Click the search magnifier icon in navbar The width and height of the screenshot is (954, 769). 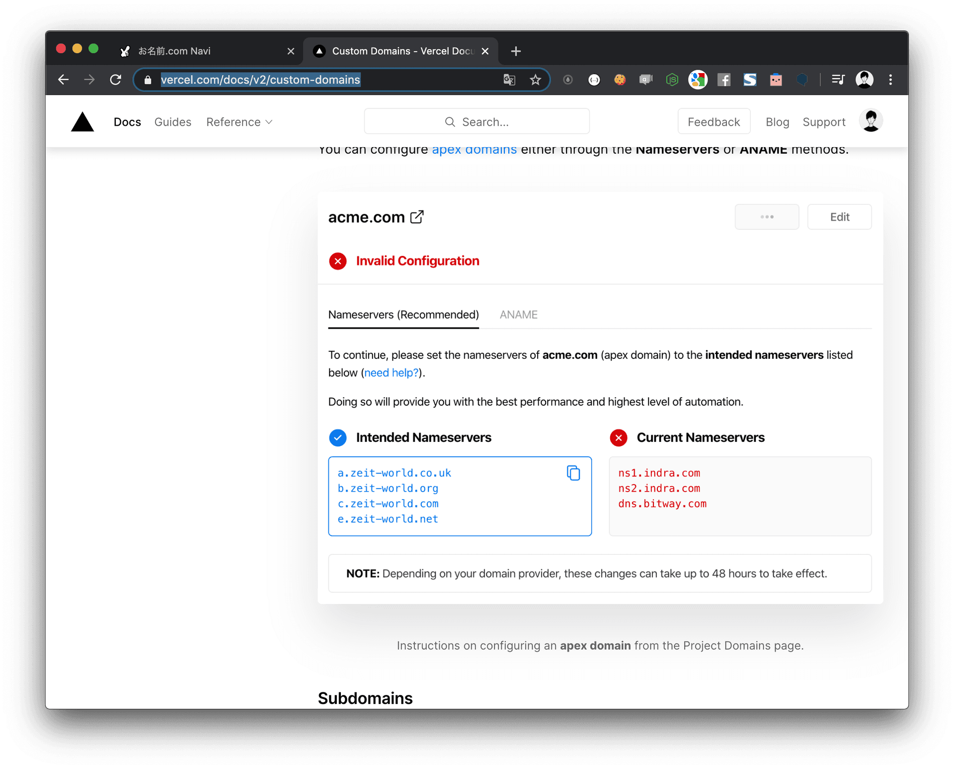(451, 122)
